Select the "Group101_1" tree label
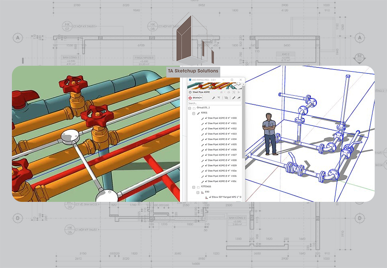Screen dimensions: 387x268 pyautogui.click(x=203, y=108)
